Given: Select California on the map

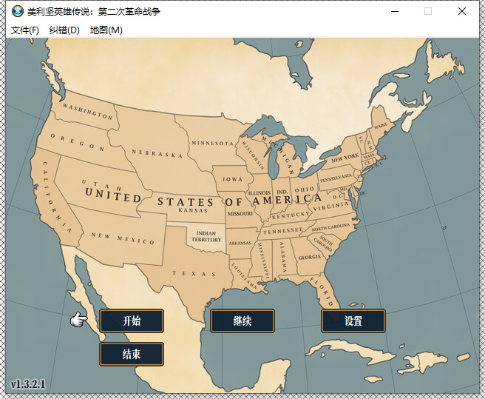Looking at the screenshot, I should tap(56, 195).
